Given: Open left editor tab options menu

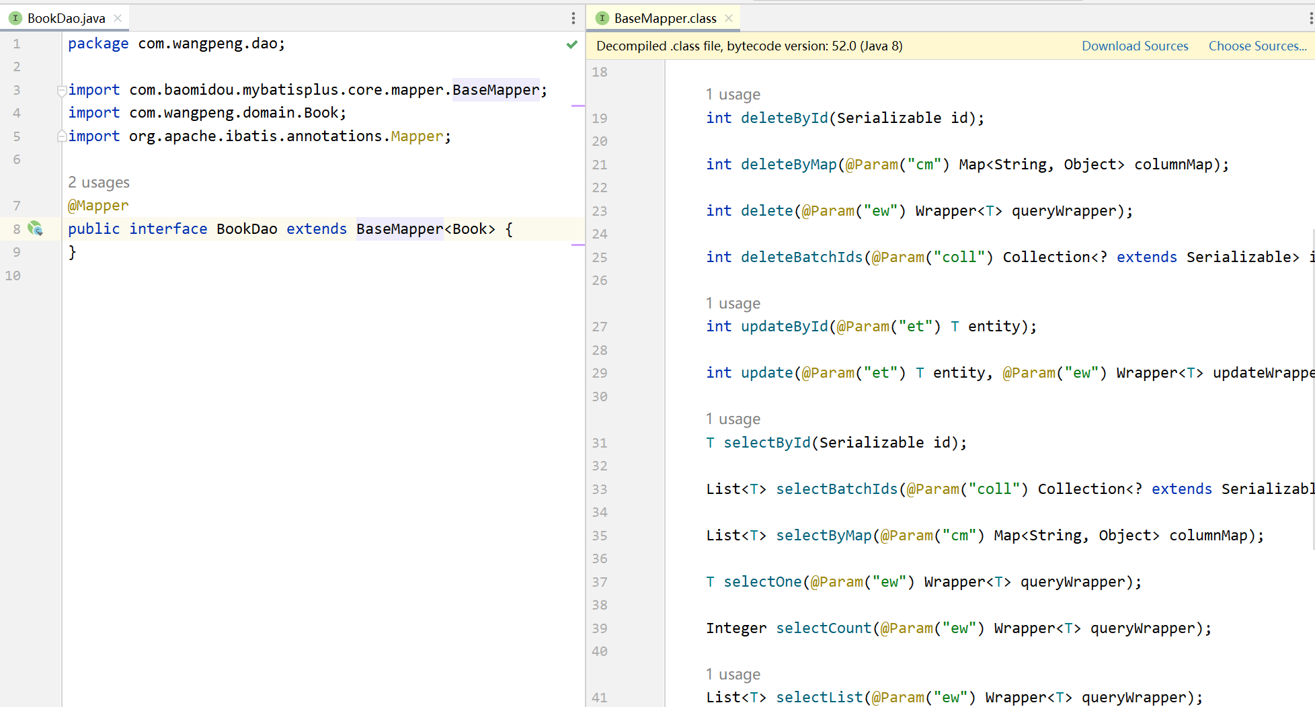Looking at the screenshot, I should 573,18.
